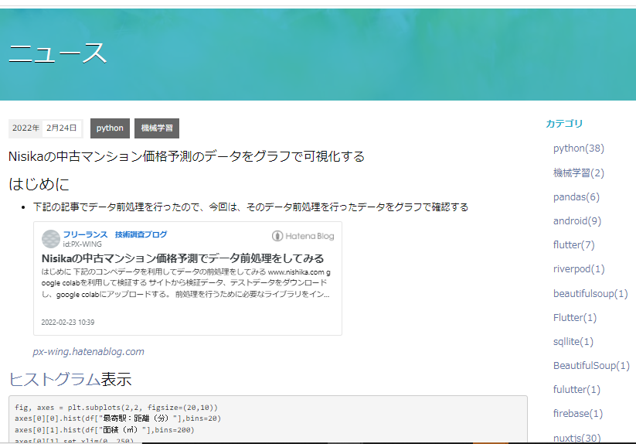Click the ニュース blog title header
This screenshot has width=636, height=444.
58,53
